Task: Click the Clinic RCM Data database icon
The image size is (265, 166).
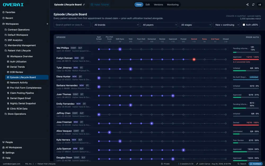Action: coord(8,109)
